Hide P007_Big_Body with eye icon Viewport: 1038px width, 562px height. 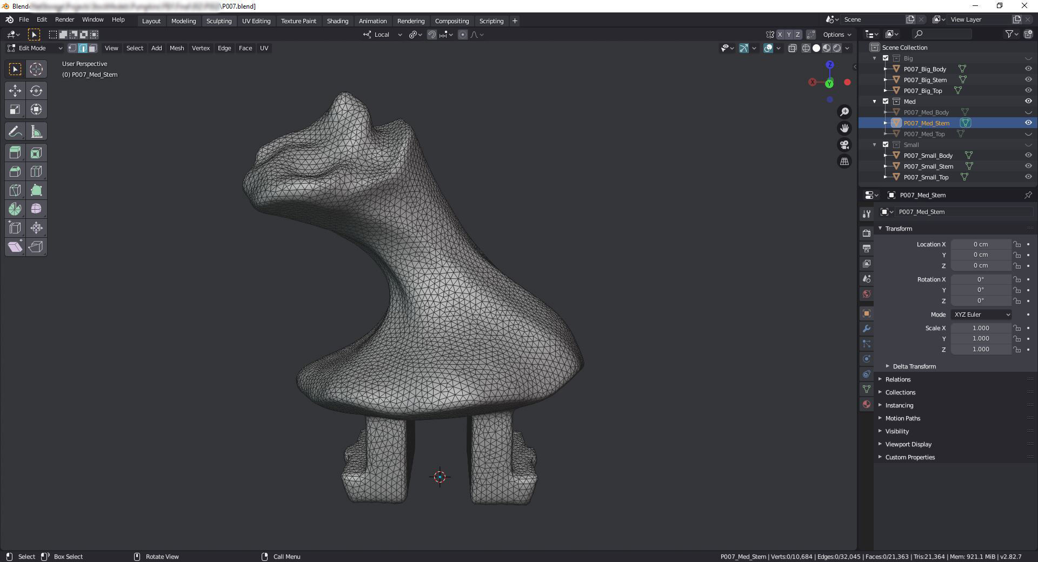(x=1028, y=69)
